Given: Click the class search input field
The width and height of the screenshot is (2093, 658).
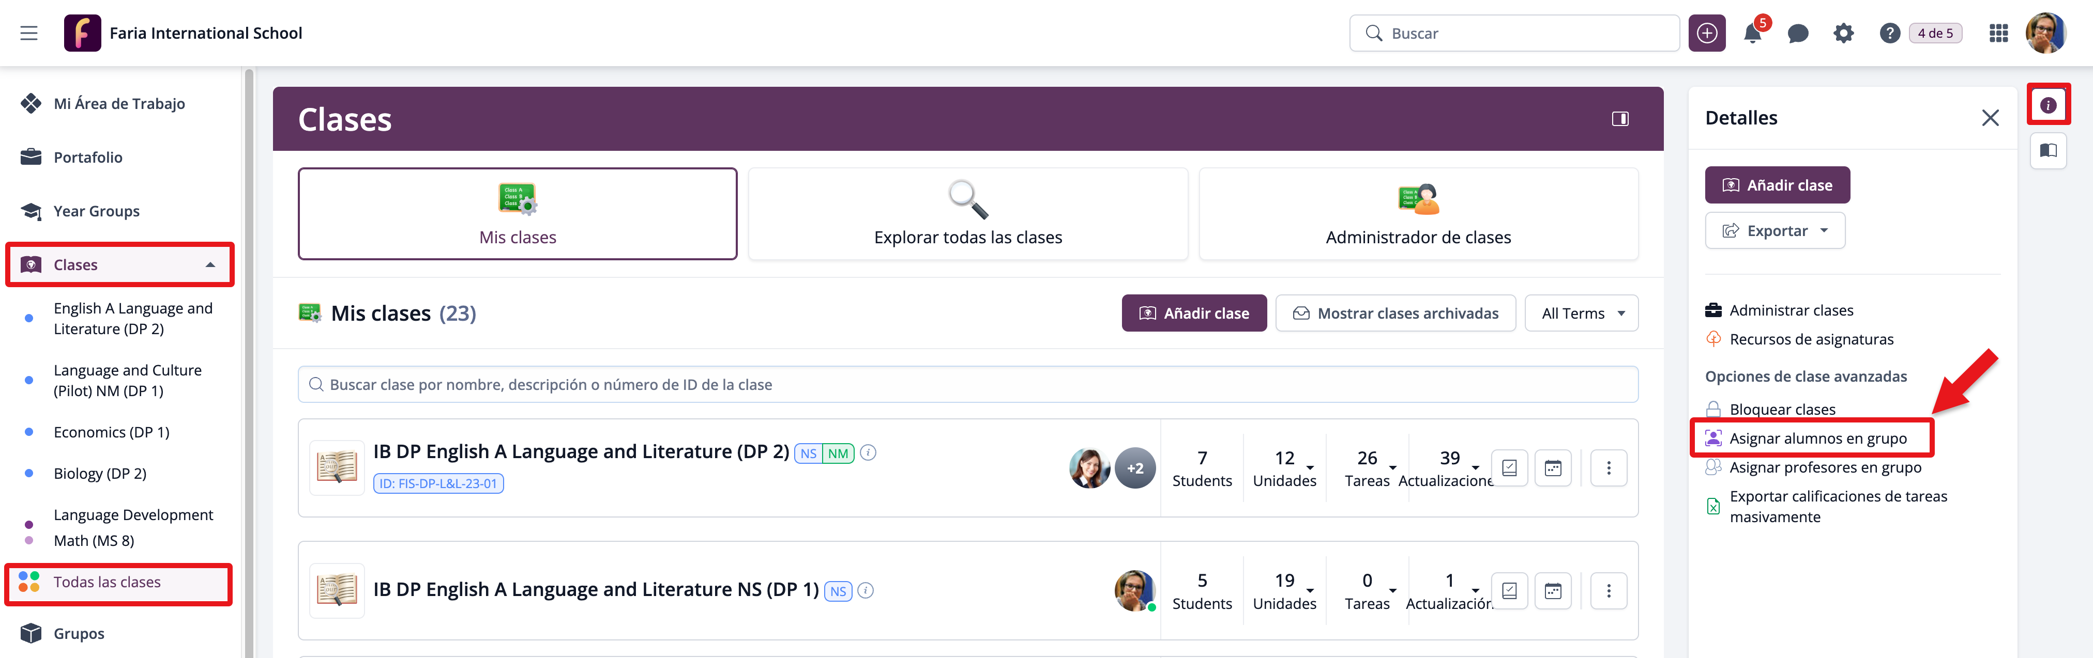Looking at the screenshot, I should (967, 385).
